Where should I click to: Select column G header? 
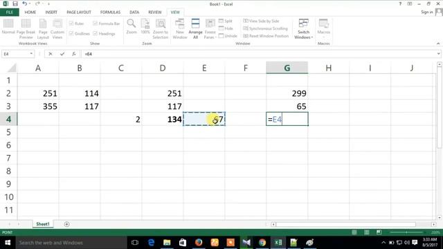pos(287,68)
